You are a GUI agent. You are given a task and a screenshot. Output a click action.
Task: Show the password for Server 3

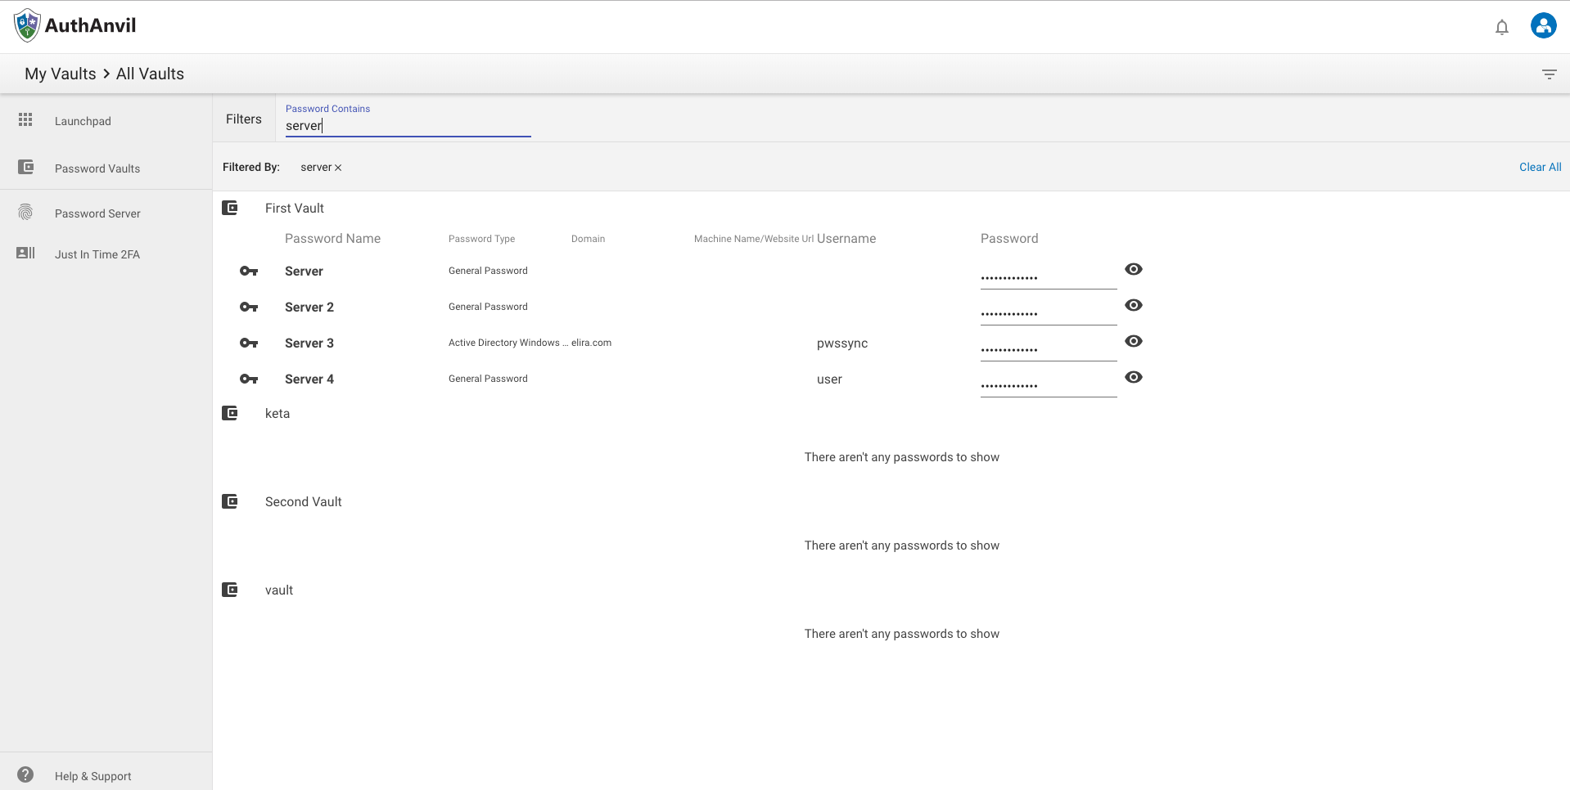1134,341
